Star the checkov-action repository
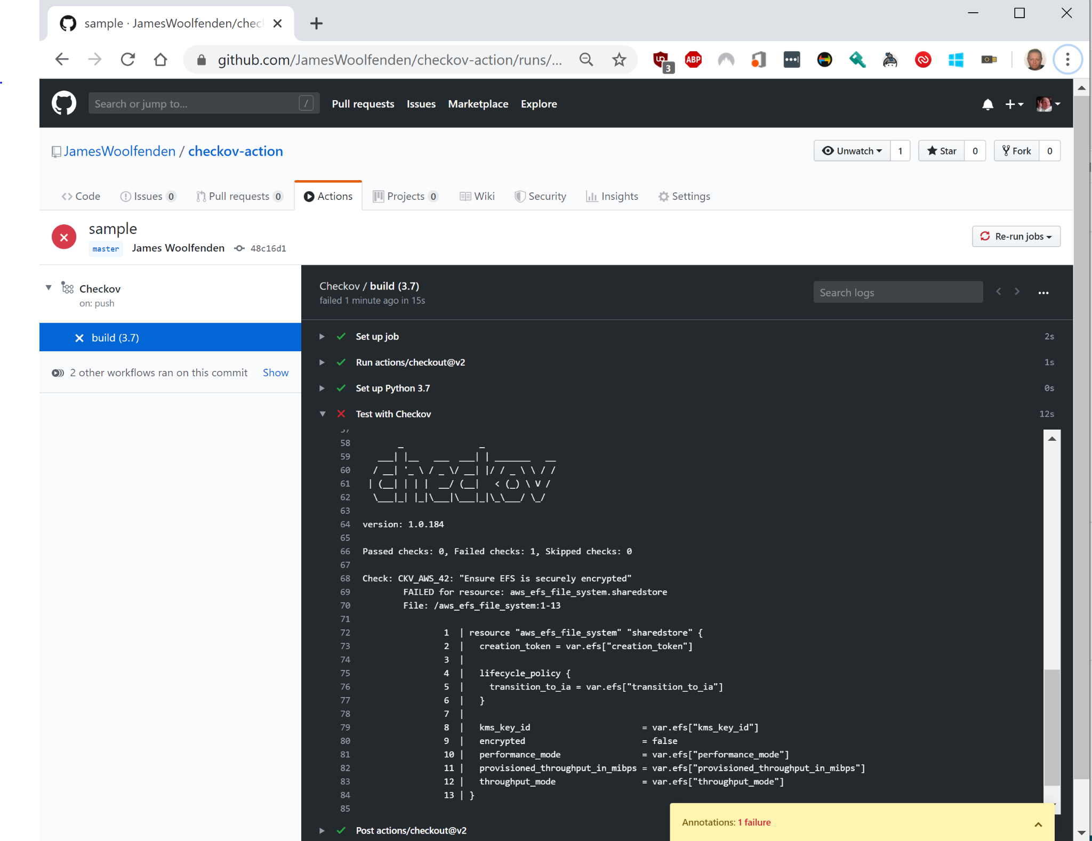Viewport: 1092px width, 841px height. 942,151
